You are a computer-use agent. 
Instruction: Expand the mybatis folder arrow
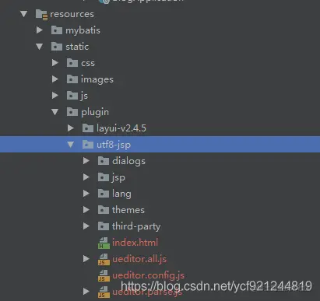40,30
